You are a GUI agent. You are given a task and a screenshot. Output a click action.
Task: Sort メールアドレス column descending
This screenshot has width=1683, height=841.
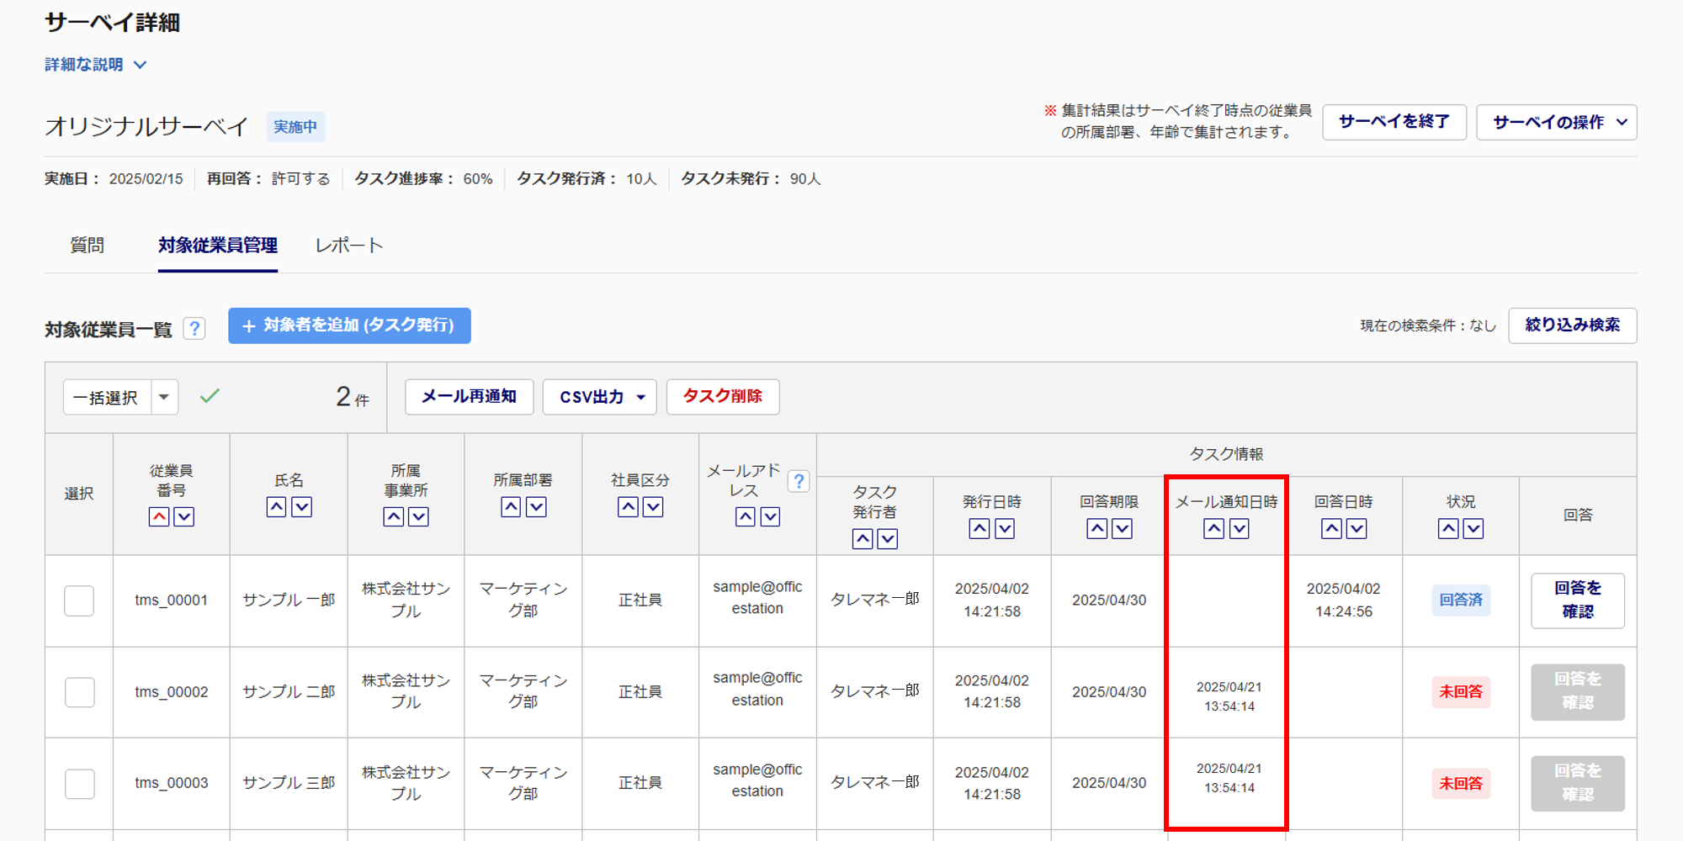(x=770, y=516)
